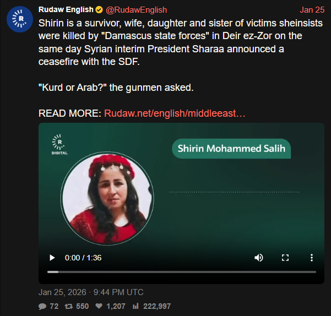
Task: Click the retweet icon with 550
Action: click(69, 306)
